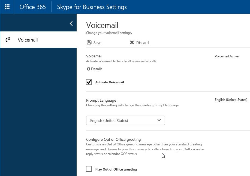Screen dimensions: 250x176
Task: Click the phone icon in the sidebar
Action: pyautogui.click(x=8, y=40)
